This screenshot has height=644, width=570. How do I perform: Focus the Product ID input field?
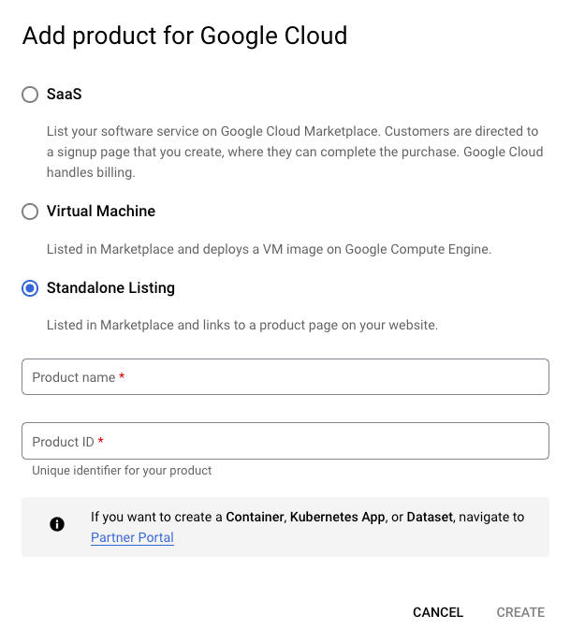pos(285,441)
